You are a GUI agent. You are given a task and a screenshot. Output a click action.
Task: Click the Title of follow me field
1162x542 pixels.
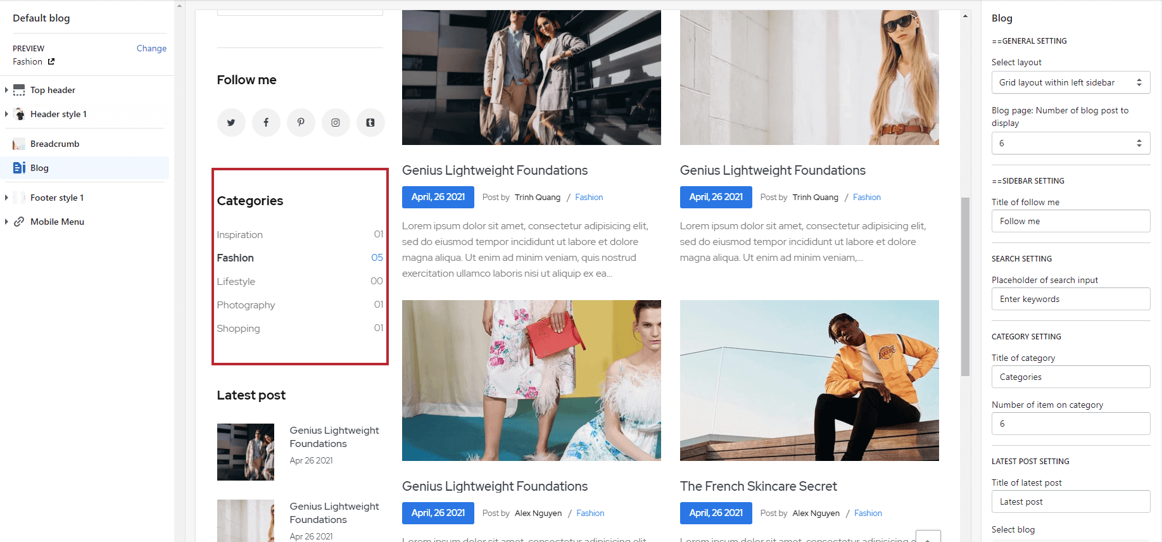(x=1070, y=222)
